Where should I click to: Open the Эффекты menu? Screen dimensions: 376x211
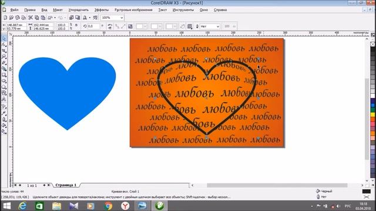click(x=102, y=10)
